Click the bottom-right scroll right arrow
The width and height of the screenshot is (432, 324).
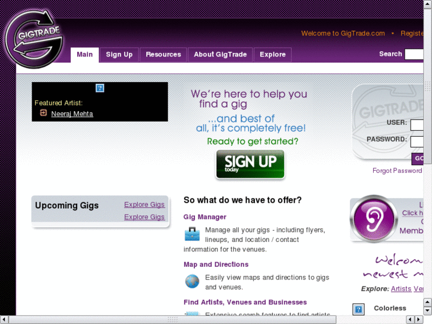[x=418, y=320]
